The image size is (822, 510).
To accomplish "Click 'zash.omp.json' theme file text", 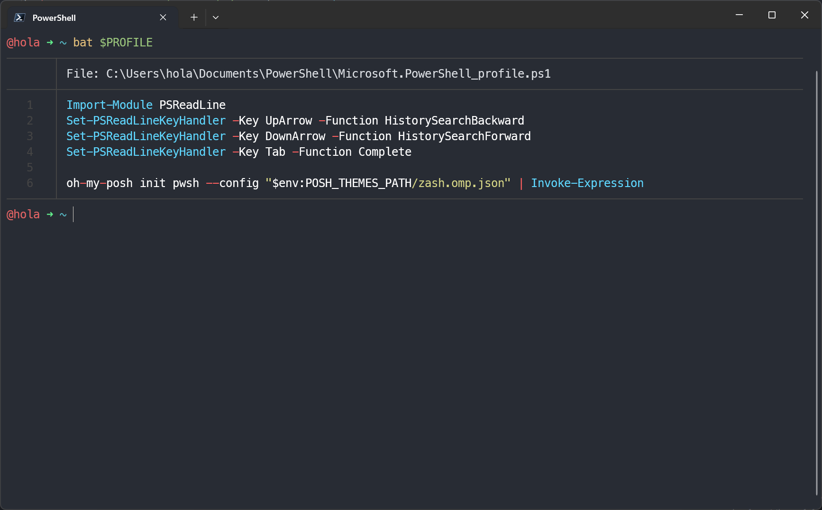I will 461,183.
